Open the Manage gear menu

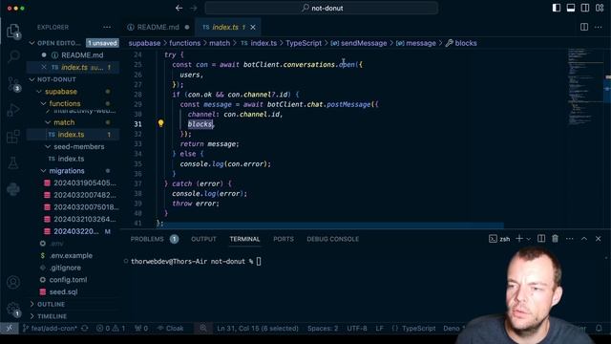[x=13, y=309]
